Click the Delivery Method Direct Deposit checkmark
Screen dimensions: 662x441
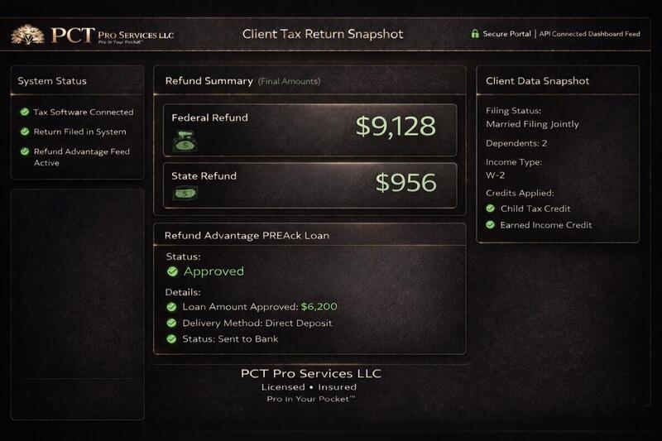click(171, 323)
